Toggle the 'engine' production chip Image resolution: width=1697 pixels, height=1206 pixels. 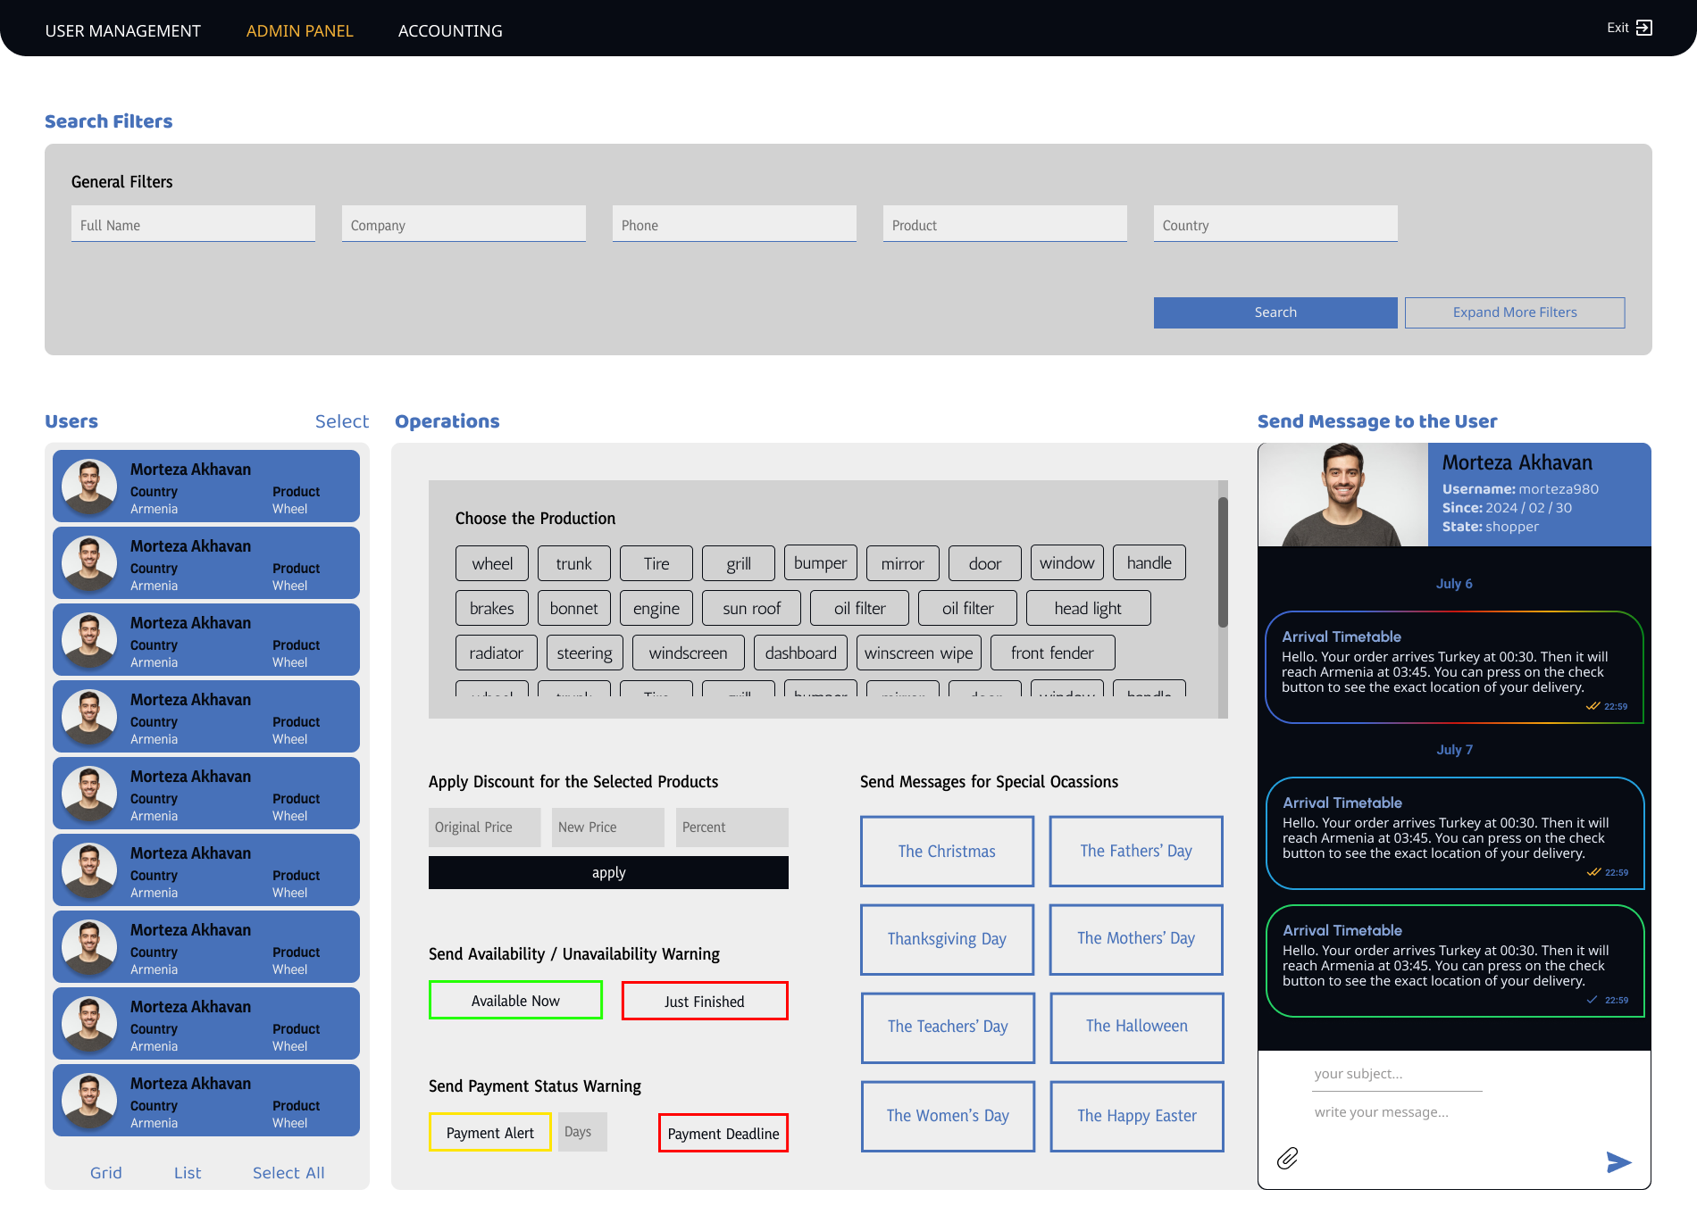pos(656,609)
